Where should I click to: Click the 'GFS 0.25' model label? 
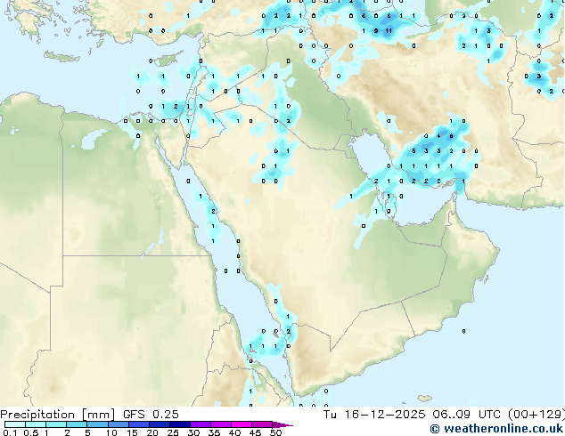151,415
